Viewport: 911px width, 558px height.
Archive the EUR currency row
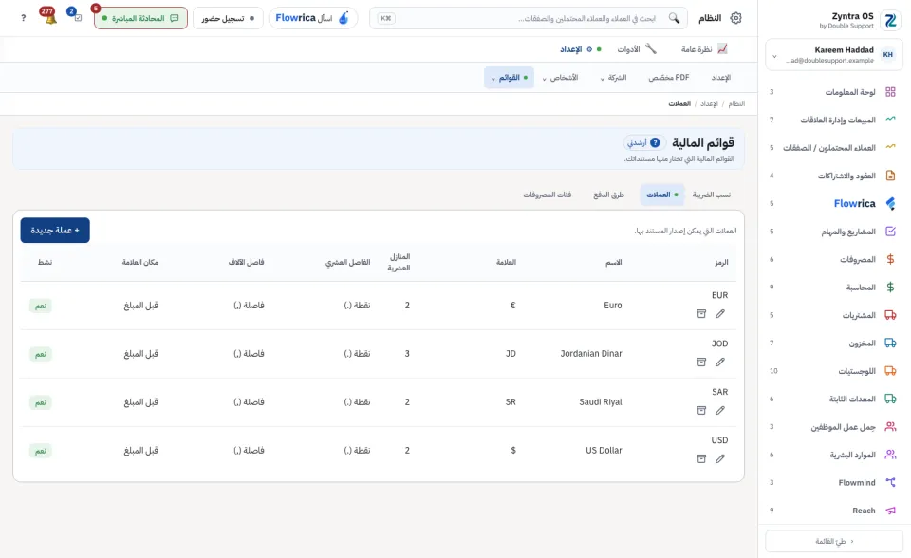(701, 314)
